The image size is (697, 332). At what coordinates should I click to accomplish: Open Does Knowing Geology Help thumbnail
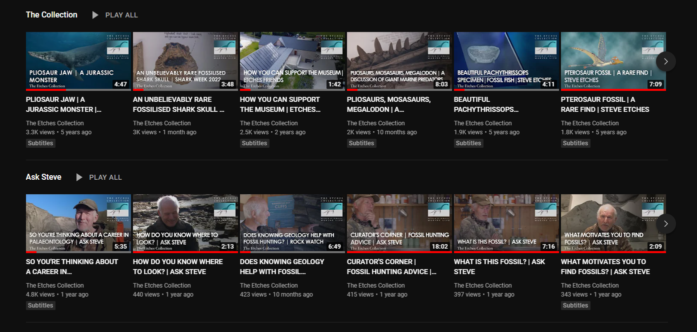pyautogui.click(x=292, y=224)
